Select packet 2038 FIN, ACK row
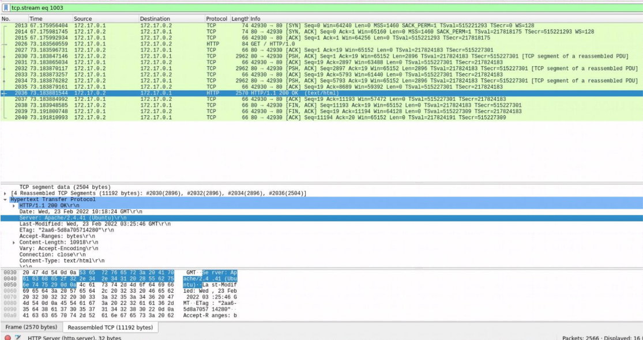This screenshot has height=340, width=643. pos(231,105)
